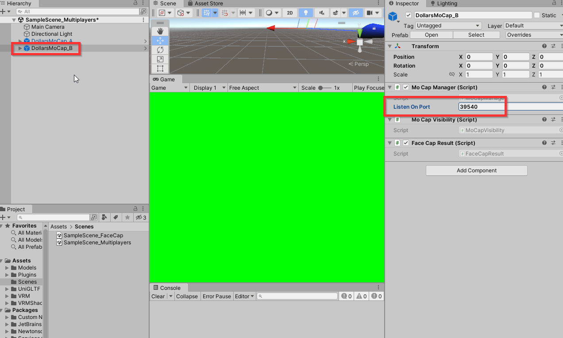Expand the Models folder in Assets
Viewport: 563px width, 338px height.
(x=7, y=268)
